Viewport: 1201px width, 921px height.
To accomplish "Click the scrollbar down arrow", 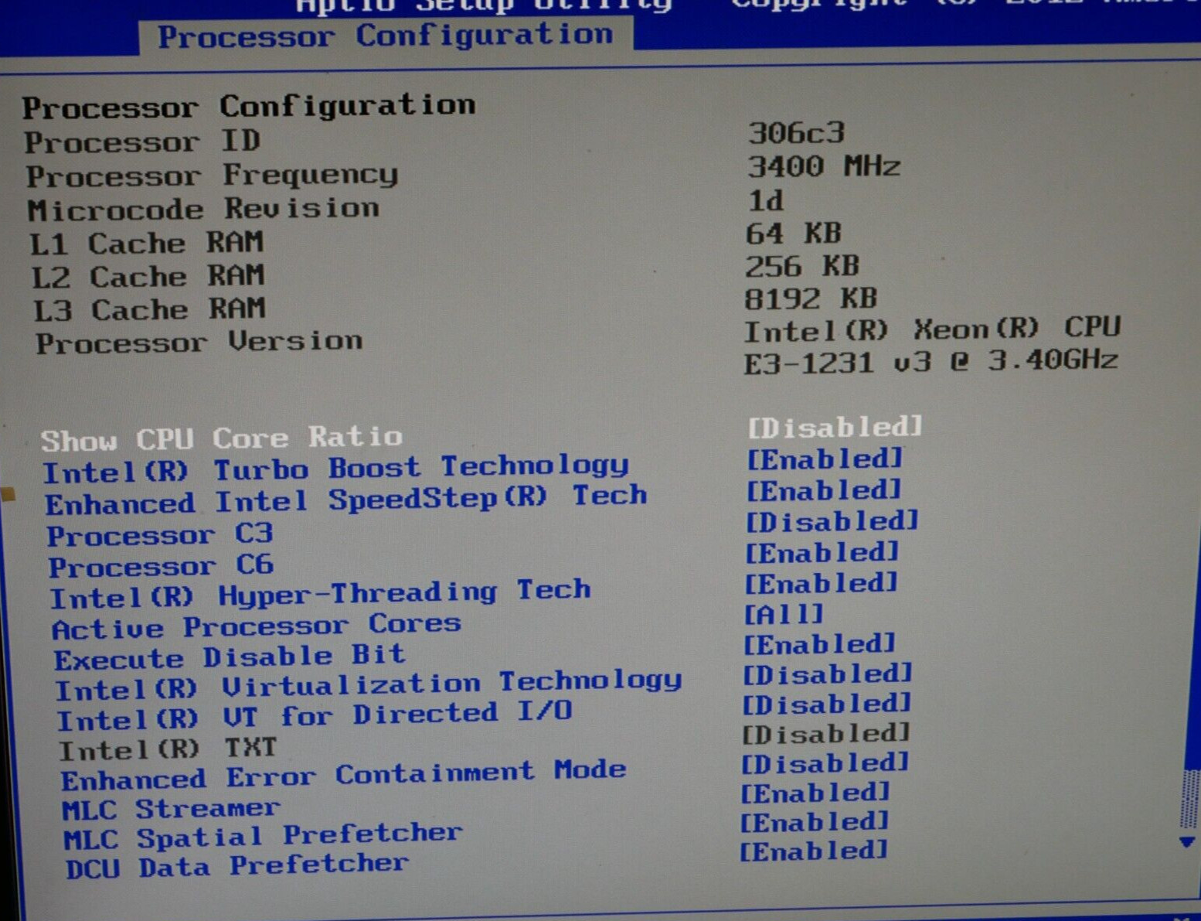I will [x=1188, y=841].
